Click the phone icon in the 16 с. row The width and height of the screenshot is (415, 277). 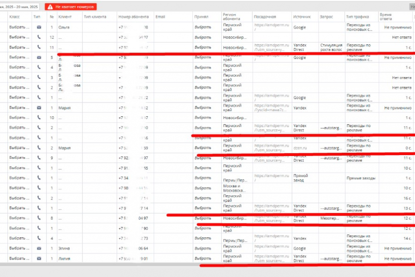pyautogui.click(x=39, y=198)
